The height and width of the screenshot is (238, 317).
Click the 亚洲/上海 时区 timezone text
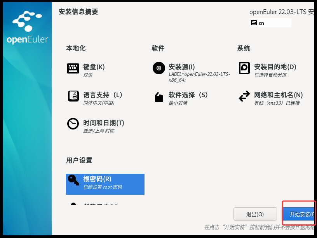[x=99, y=131]
